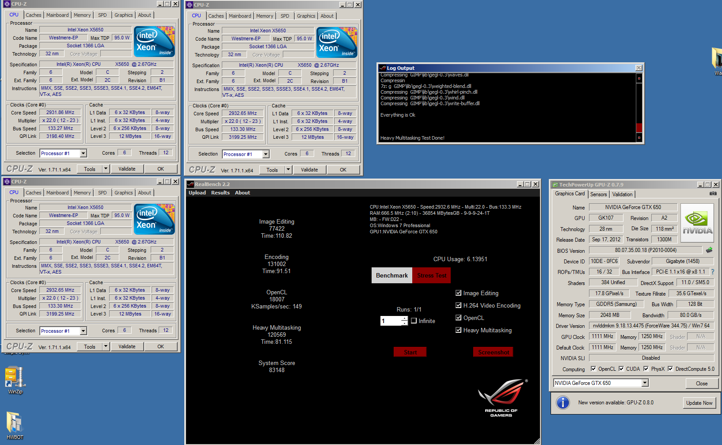This screenshot has height=445, width=722.
Task: Click the GPU-Z title bar icon
Action: coord(555,185)
